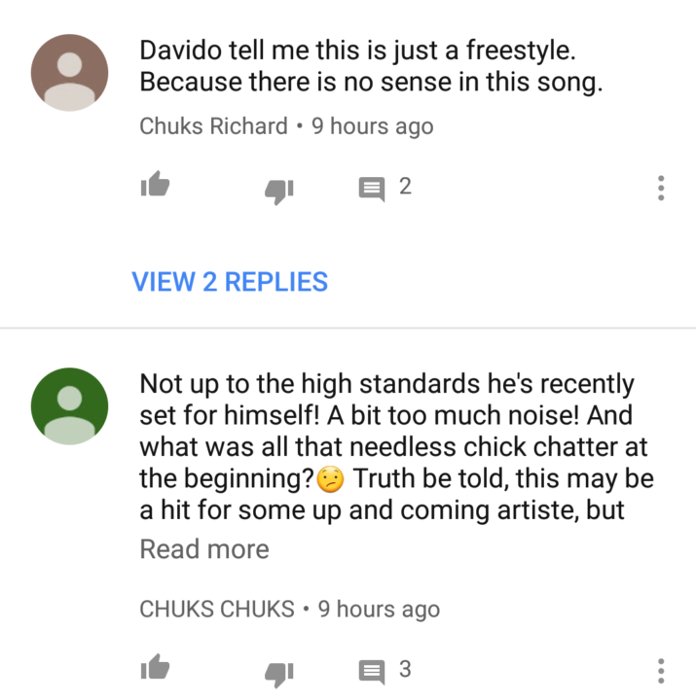Tap reply count 3 on second comment
The image size is (696, 700).
point(405,669)
